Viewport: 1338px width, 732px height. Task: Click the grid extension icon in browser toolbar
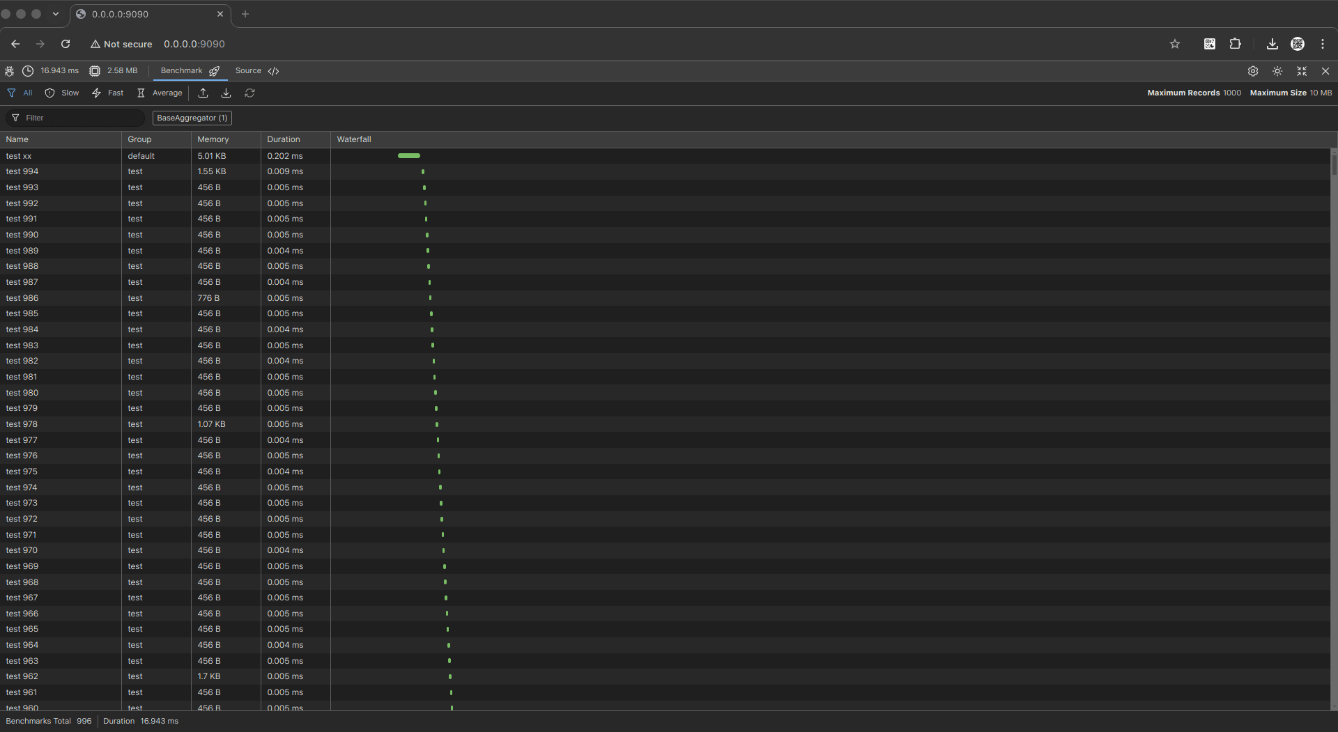tap(1210, 44)
